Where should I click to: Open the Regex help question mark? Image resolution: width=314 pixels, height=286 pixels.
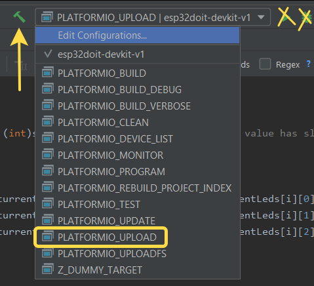(x=308, y=64)
